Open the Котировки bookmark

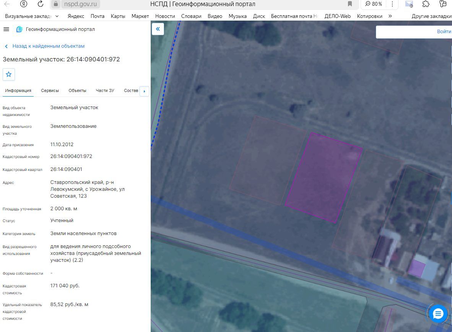click(x=369, y=16)
